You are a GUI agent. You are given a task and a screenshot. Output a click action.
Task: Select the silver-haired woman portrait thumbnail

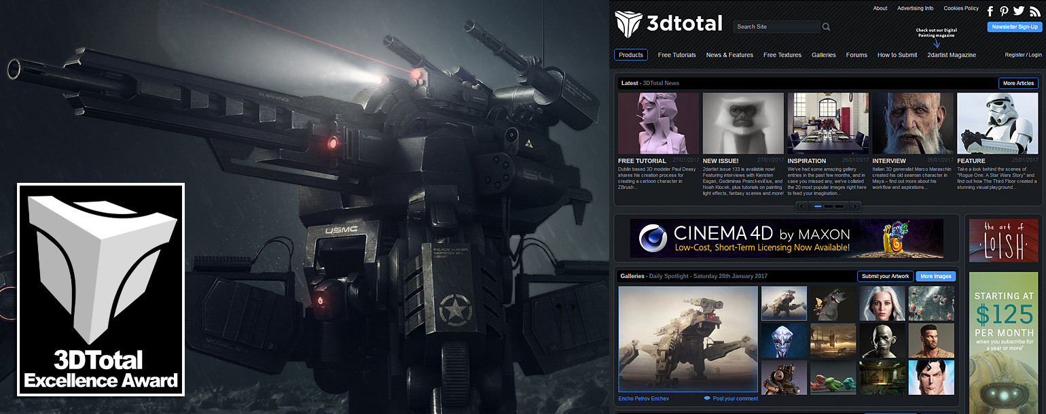coord(882,303)
